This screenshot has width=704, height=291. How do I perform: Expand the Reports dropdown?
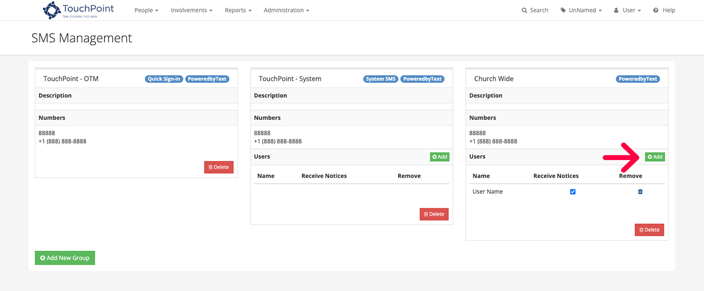tap(238, 10)
